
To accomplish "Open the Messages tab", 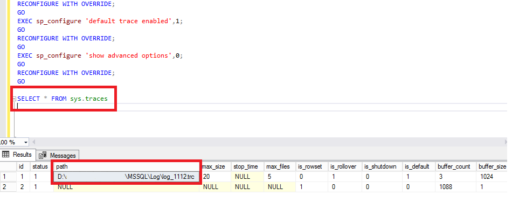I will pos(58,155).
